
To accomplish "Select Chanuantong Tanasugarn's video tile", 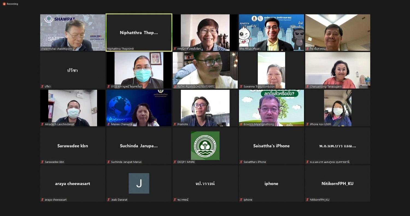I will [338, 70].
